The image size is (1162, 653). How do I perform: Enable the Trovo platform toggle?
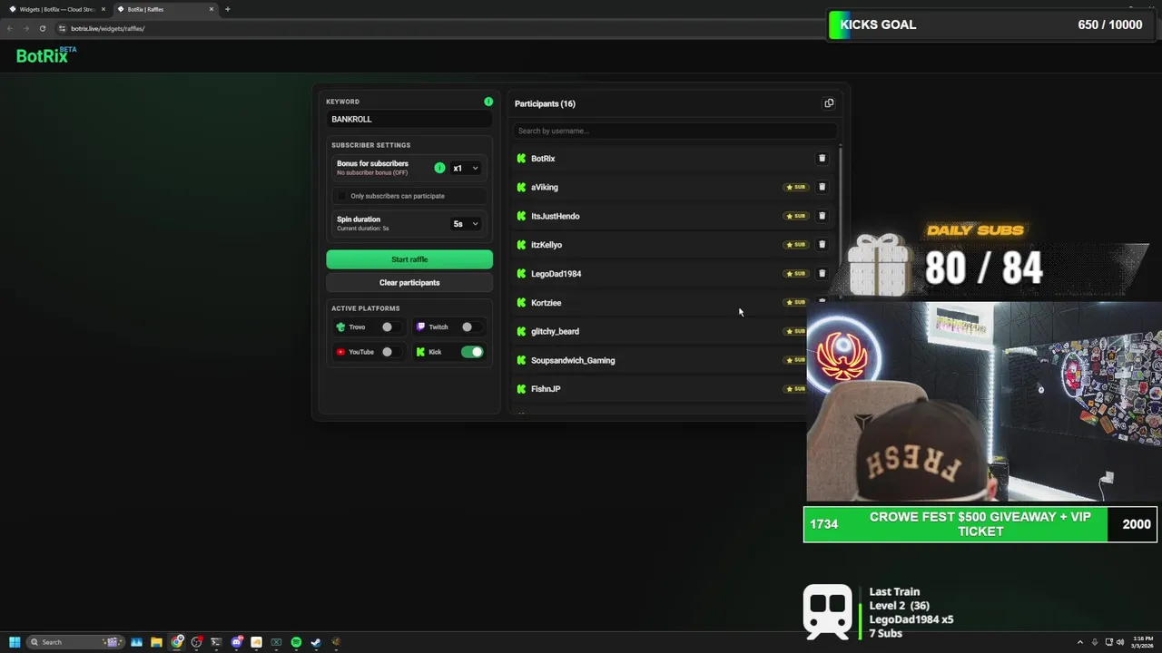click(x=390, y=326)
